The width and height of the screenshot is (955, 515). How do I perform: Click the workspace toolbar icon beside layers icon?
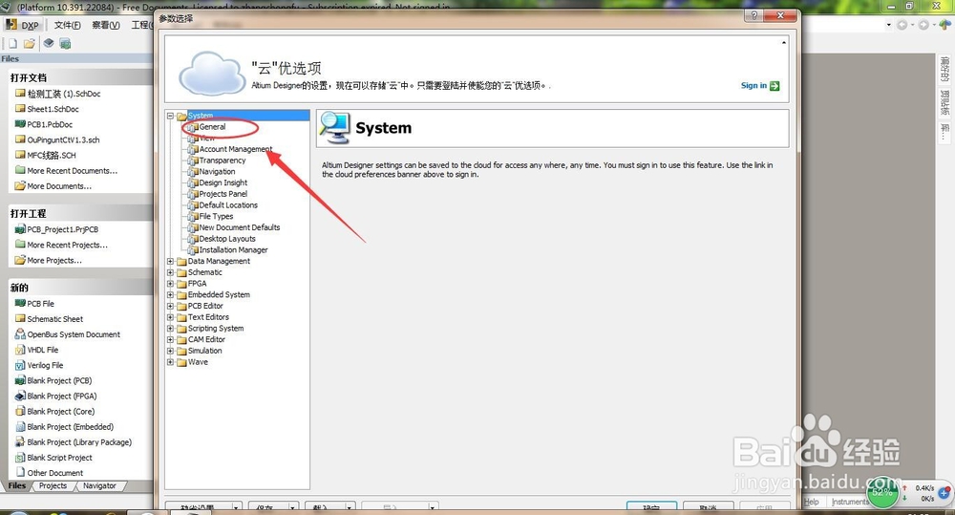click(x=65, y=43)
